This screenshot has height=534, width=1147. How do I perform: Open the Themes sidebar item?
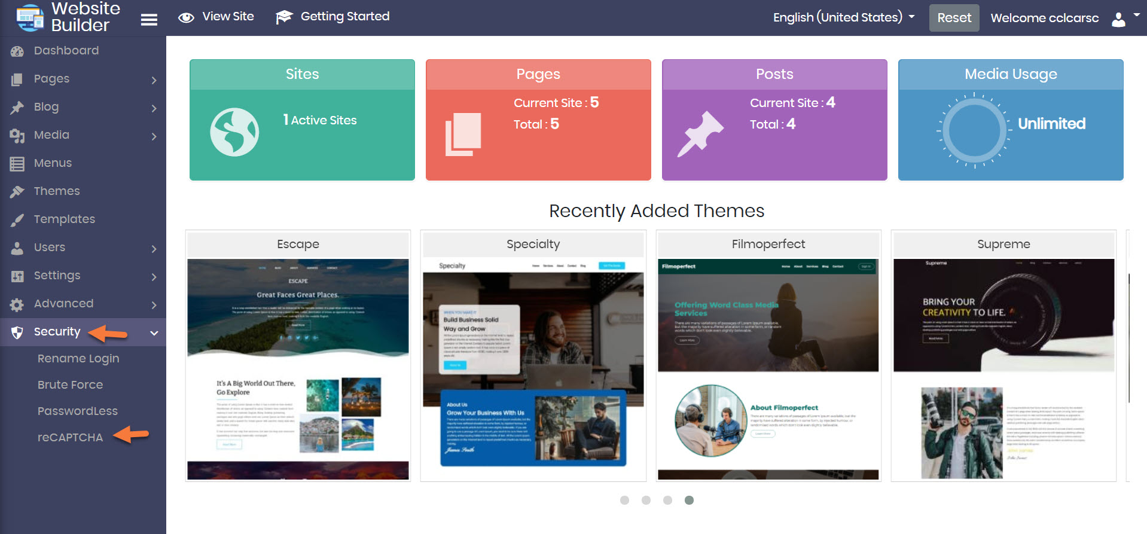57,191
